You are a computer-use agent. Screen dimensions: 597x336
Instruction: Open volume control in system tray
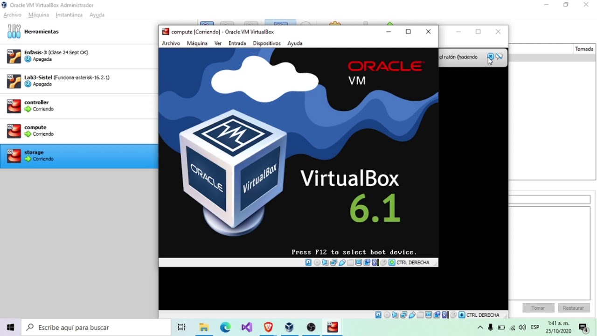click(522, 327)
